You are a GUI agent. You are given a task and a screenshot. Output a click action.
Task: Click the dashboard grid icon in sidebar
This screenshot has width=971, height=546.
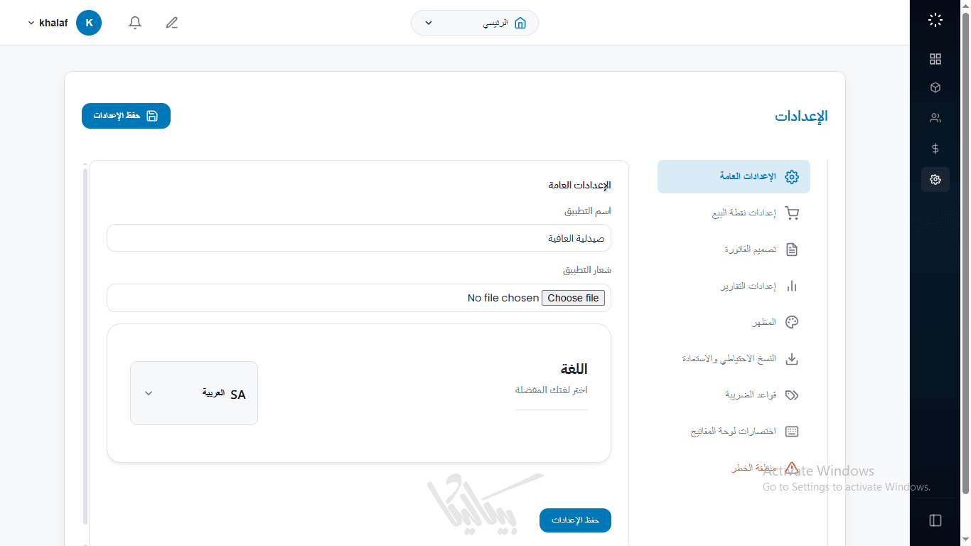click(935, 59)
